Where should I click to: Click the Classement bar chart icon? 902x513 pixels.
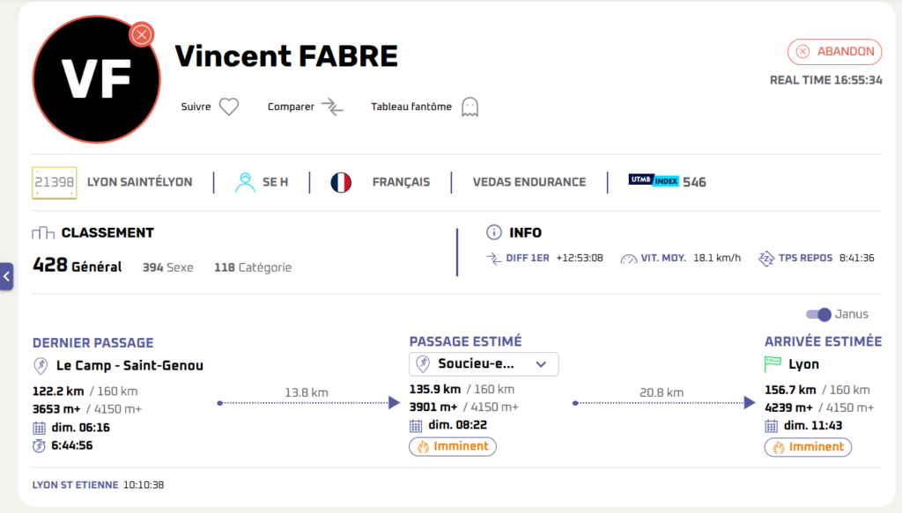tap(43, 233)
